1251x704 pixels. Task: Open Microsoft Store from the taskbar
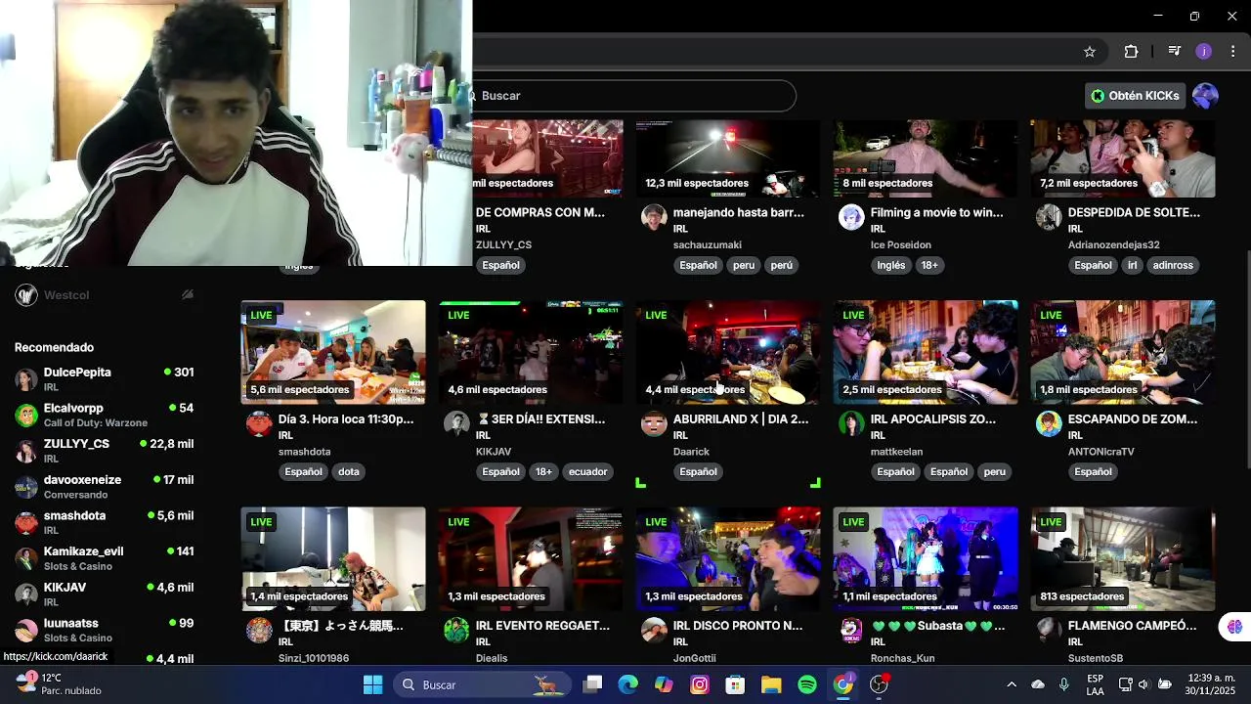pyautogui.click(x=735, y=684)
